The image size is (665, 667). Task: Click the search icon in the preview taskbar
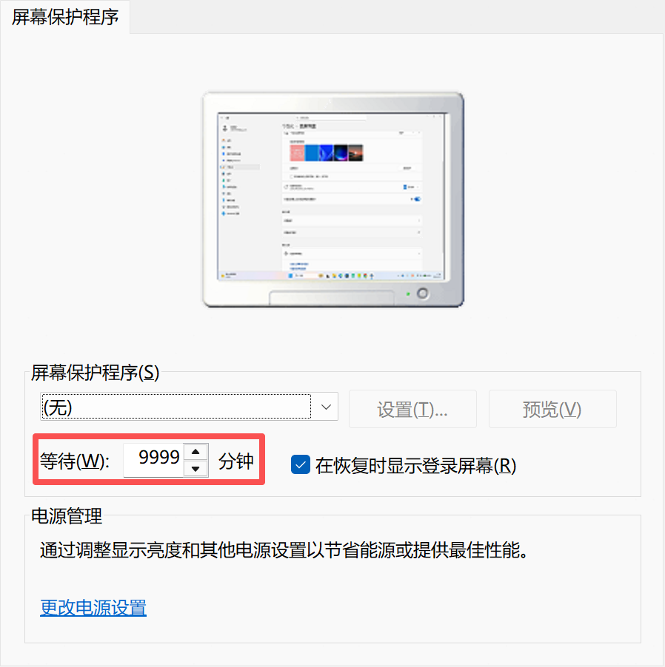point(299,275)
